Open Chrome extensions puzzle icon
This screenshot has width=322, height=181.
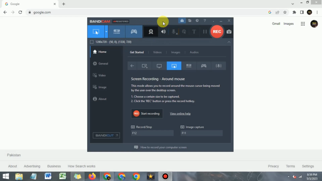294,12
